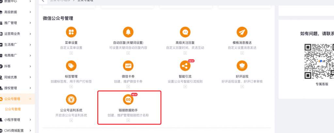
Task: Expand the 数据中心 sidebar chevron
Action: point(30,1)
